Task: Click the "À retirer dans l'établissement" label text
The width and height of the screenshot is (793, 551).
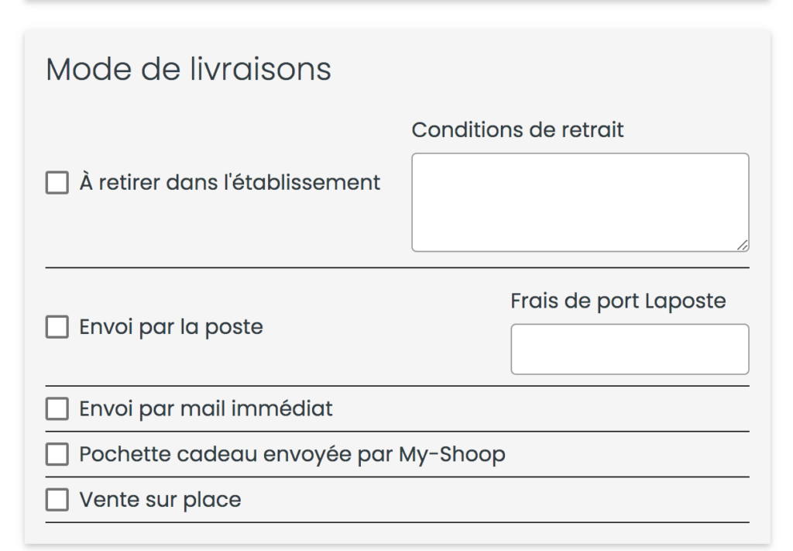Action: point(229,183)
